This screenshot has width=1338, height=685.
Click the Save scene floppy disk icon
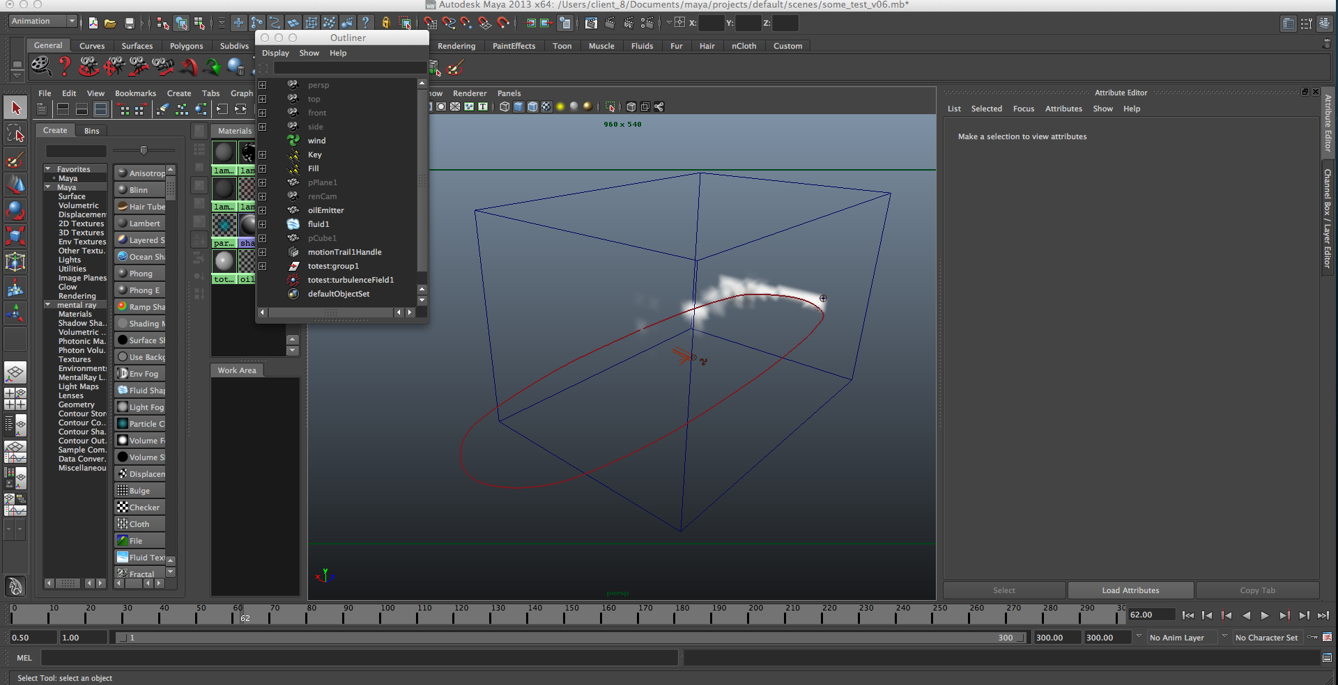[129, 23]
